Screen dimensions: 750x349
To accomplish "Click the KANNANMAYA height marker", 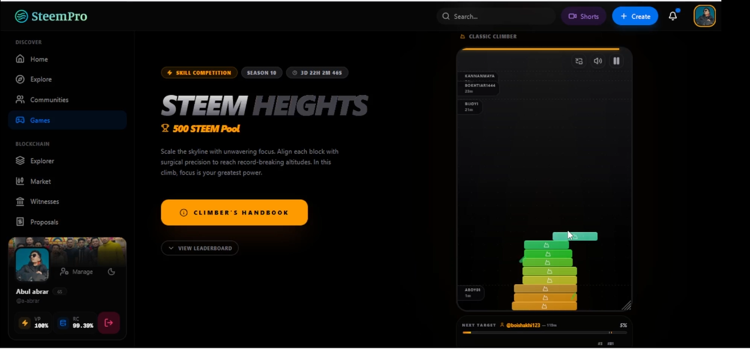I will pos(479,77).
